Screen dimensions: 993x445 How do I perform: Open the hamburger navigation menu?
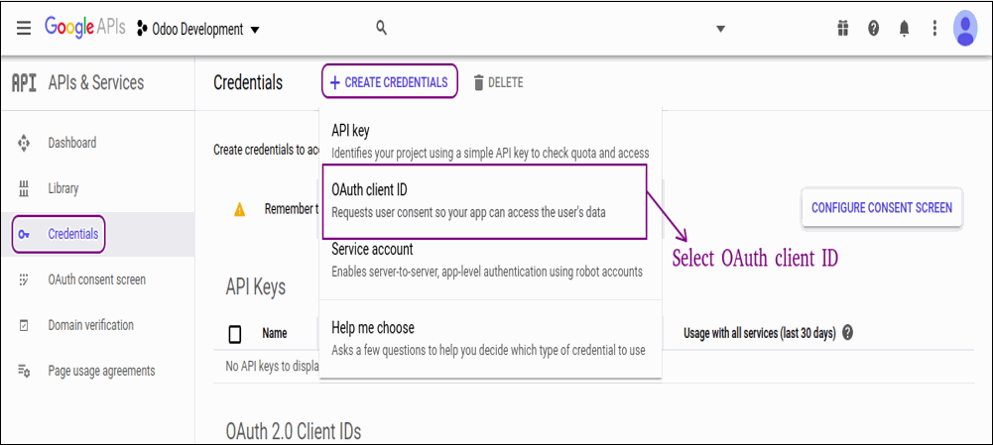coord(24,29)
